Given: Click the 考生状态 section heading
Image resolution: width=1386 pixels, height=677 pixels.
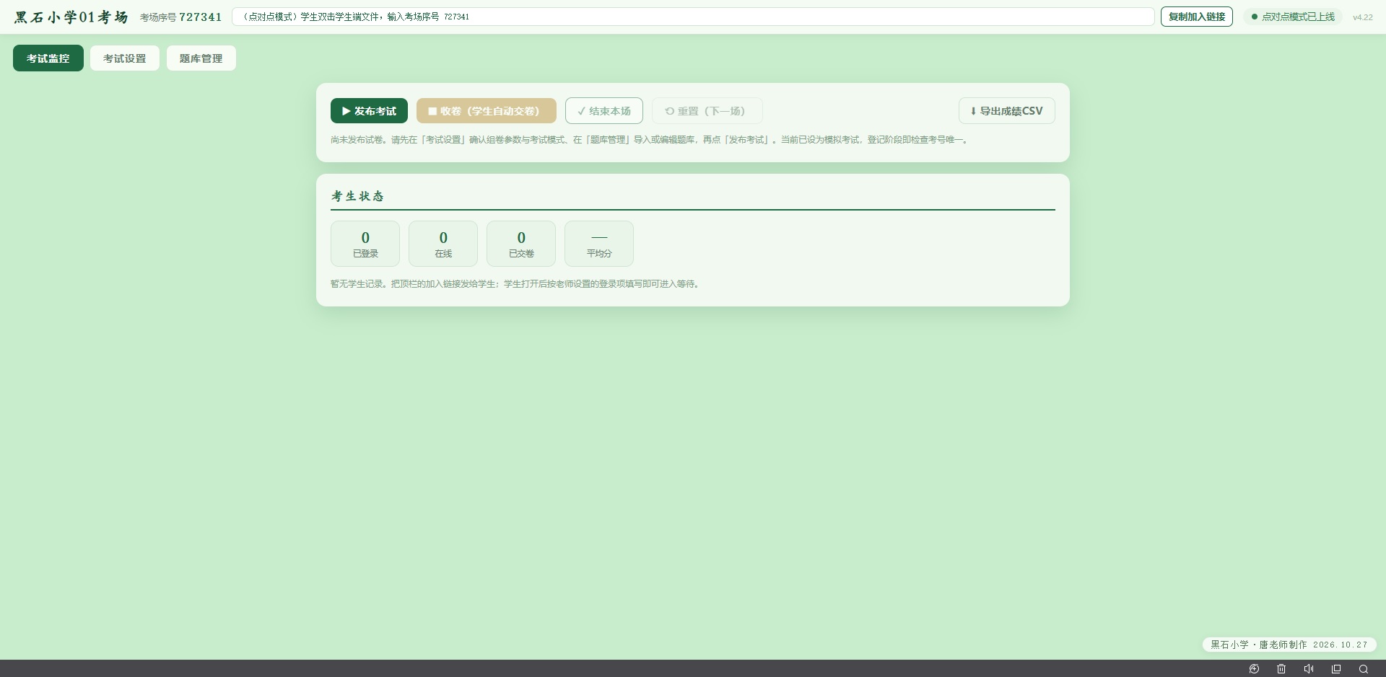Looking at the screenshot, I should pos(357,196).
